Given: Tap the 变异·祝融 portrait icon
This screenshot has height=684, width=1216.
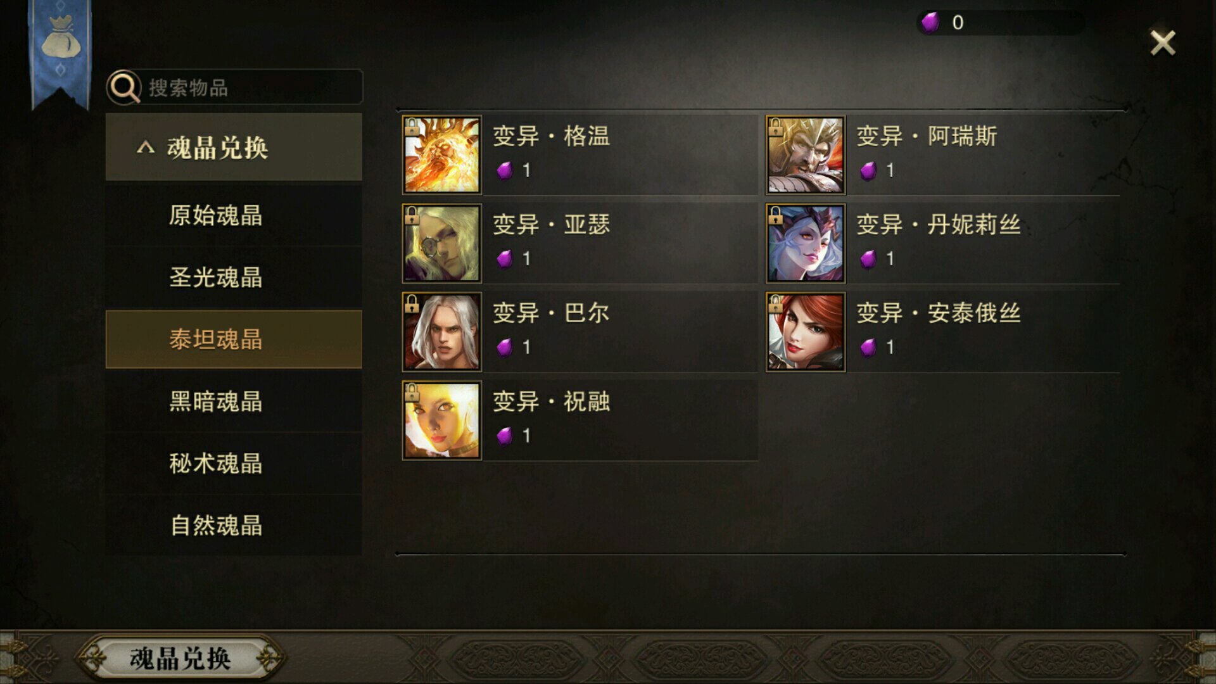Looking at the screenshot, I should point(442,421).
